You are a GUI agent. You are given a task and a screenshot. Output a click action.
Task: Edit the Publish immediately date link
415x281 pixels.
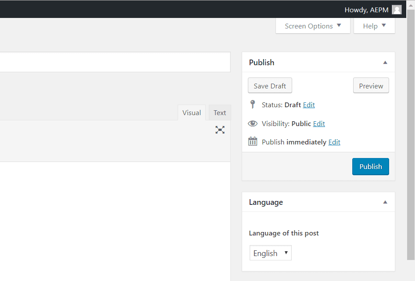click(x=334, y=142)
